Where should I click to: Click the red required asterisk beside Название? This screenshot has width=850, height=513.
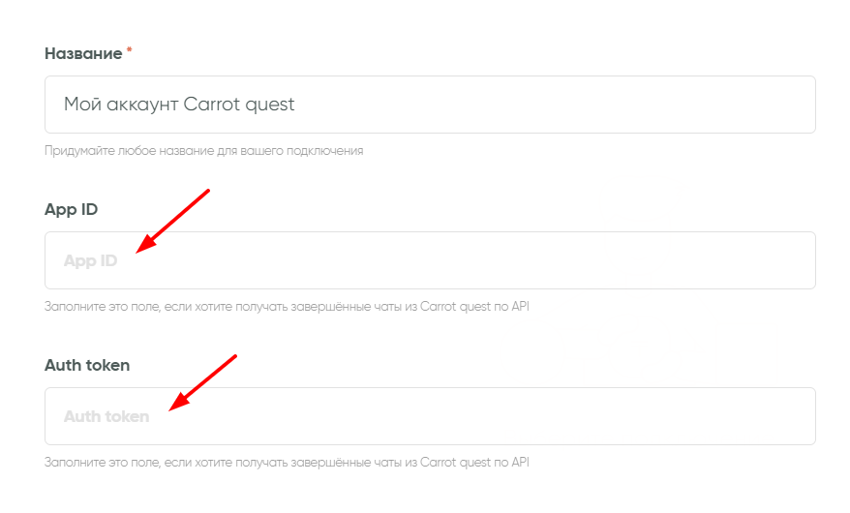pos(129,50)
